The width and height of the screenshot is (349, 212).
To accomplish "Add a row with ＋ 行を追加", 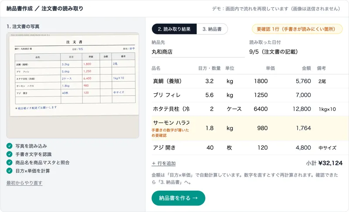I will coord(164,163).
